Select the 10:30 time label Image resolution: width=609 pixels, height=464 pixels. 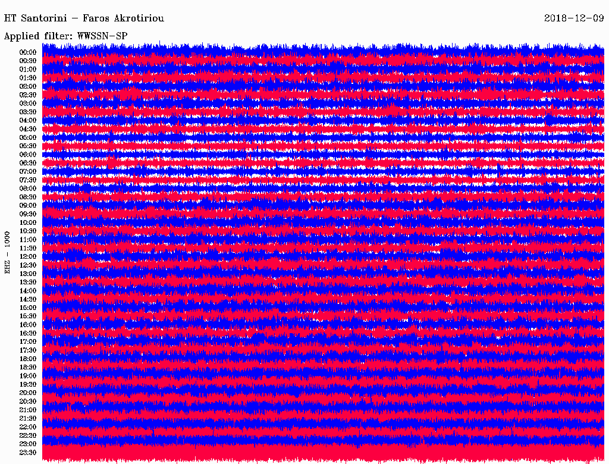tap(28, 231)
